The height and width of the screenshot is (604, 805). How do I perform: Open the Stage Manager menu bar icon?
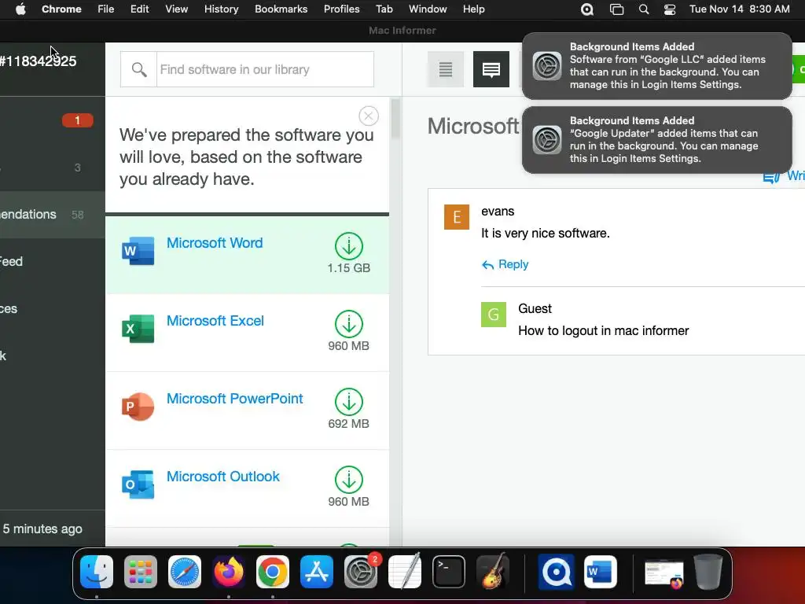(616, 9)
